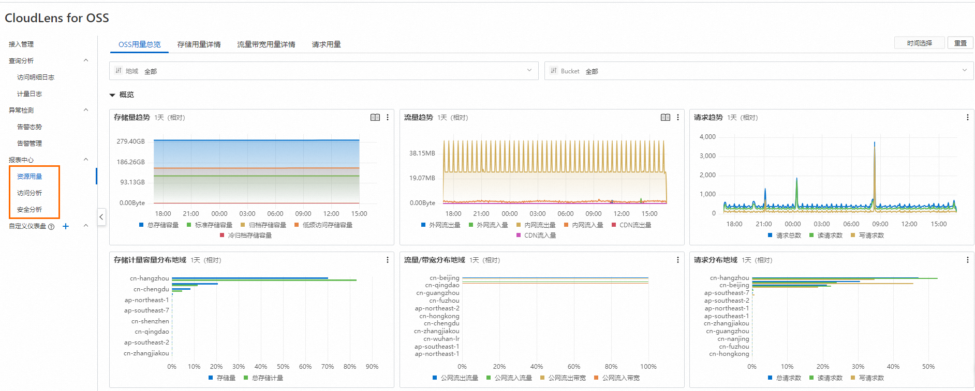
Task: Click the 重置 button
Action: click(x=961, y=43)
